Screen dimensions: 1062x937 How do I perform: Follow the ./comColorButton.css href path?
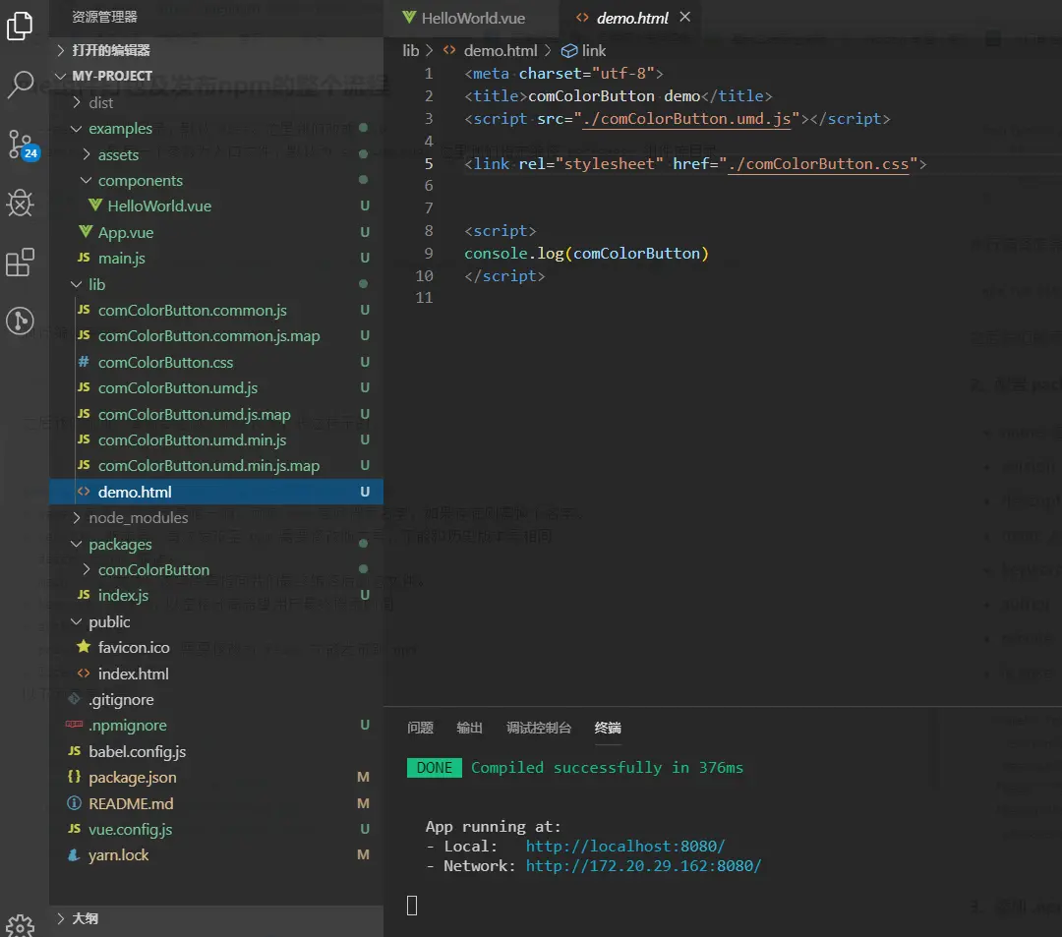pos(818,164)
